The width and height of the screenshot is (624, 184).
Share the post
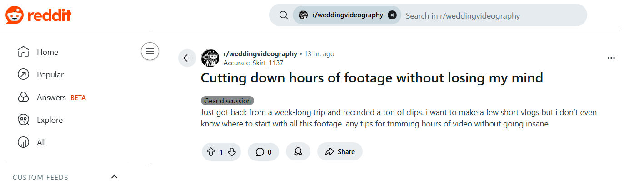tap(339, 152)
